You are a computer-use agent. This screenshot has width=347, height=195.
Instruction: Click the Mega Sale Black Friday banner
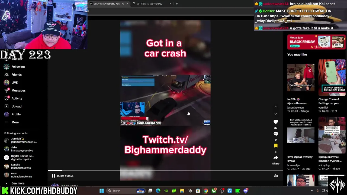point(316,42)
